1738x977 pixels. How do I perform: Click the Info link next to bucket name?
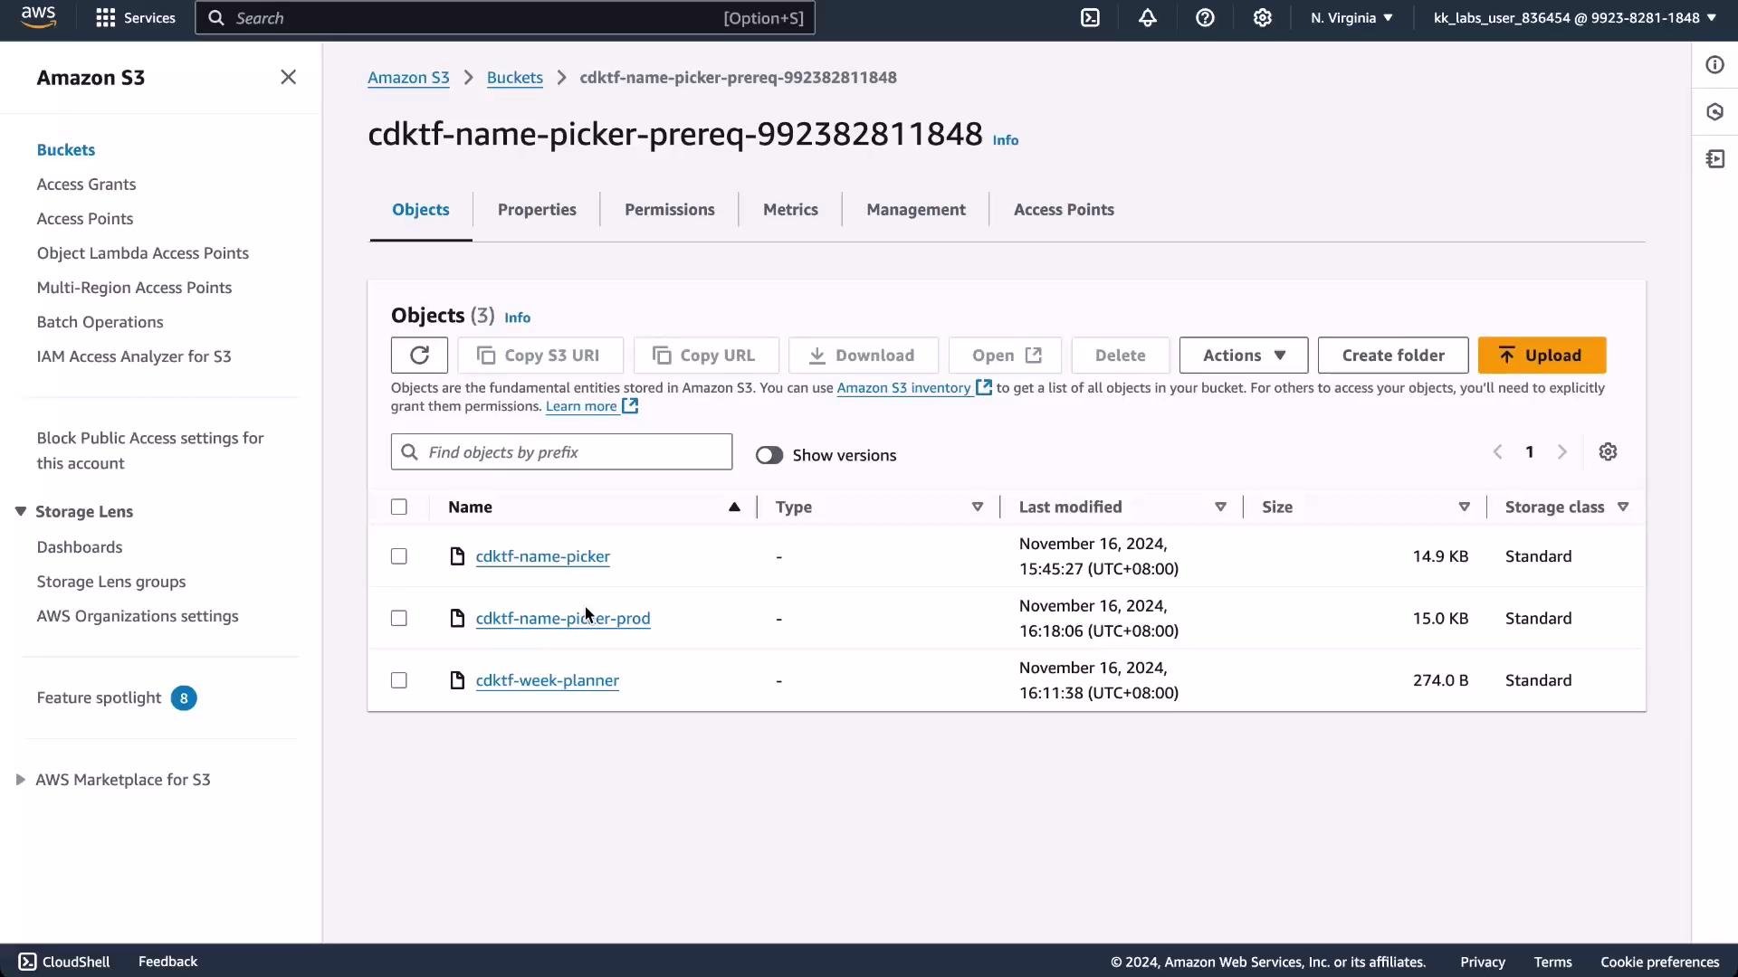coord(1006,140)
